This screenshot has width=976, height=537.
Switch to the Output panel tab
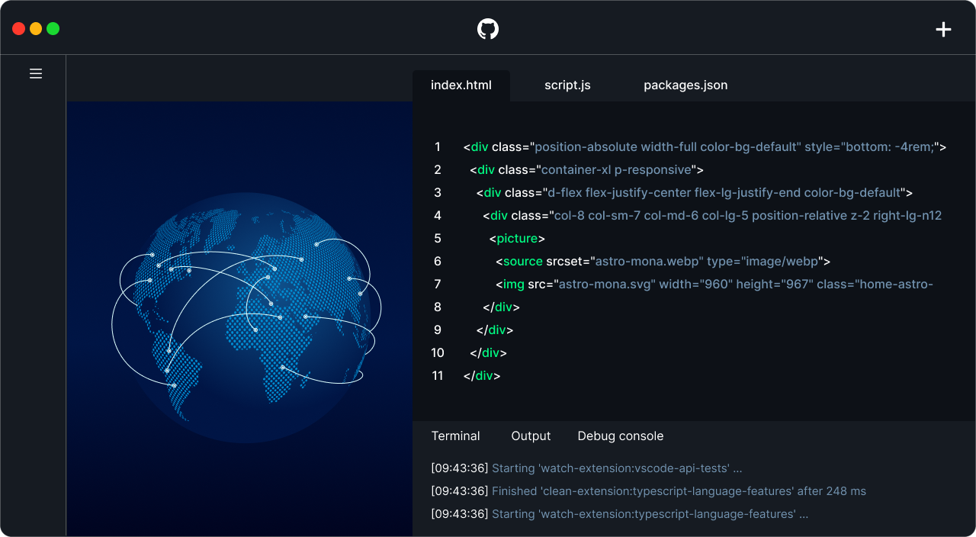(531, 436)
